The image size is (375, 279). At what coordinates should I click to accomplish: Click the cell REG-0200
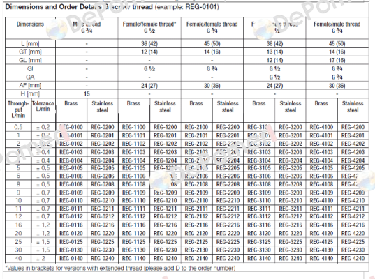click(x=103, y=127)
